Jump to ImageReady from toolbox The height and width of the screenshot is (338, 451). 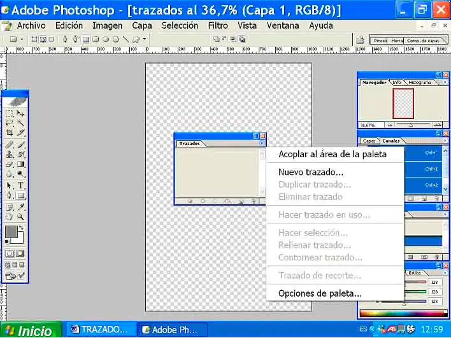(15, 276)
